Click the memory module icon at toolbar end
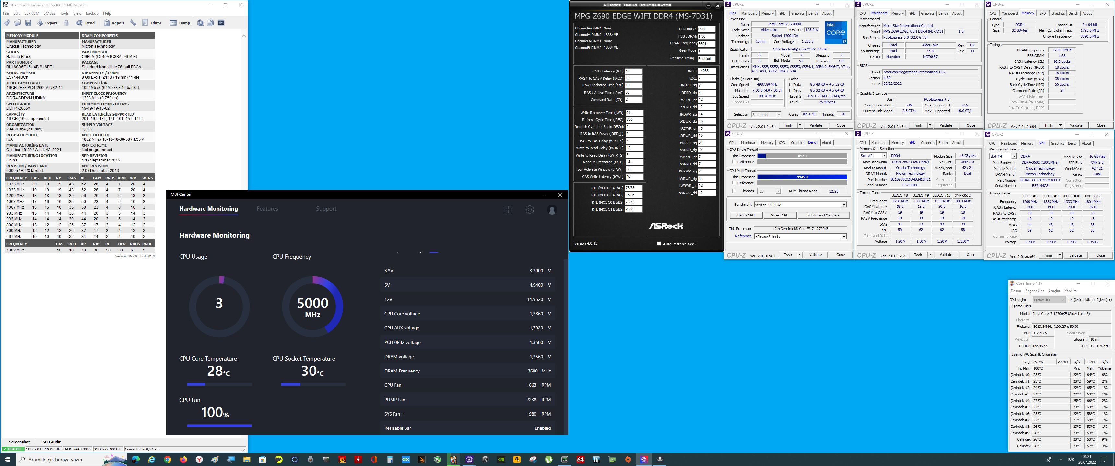This screenshot has width=1115, height=466. [x=221, y=23]
